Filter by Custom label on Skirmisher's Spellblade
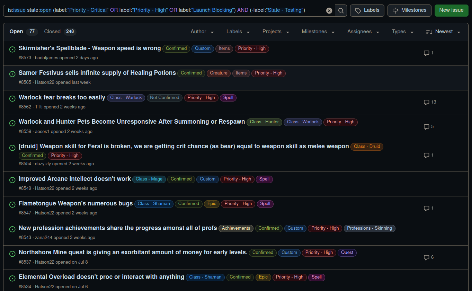The image size is (472, 291). [203, 48]
